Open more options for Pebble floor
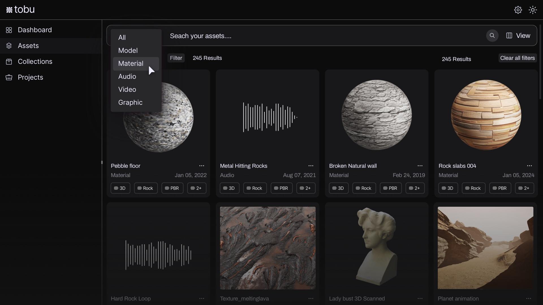This screenshot has width=543, height=305. [x=202, y=166]
